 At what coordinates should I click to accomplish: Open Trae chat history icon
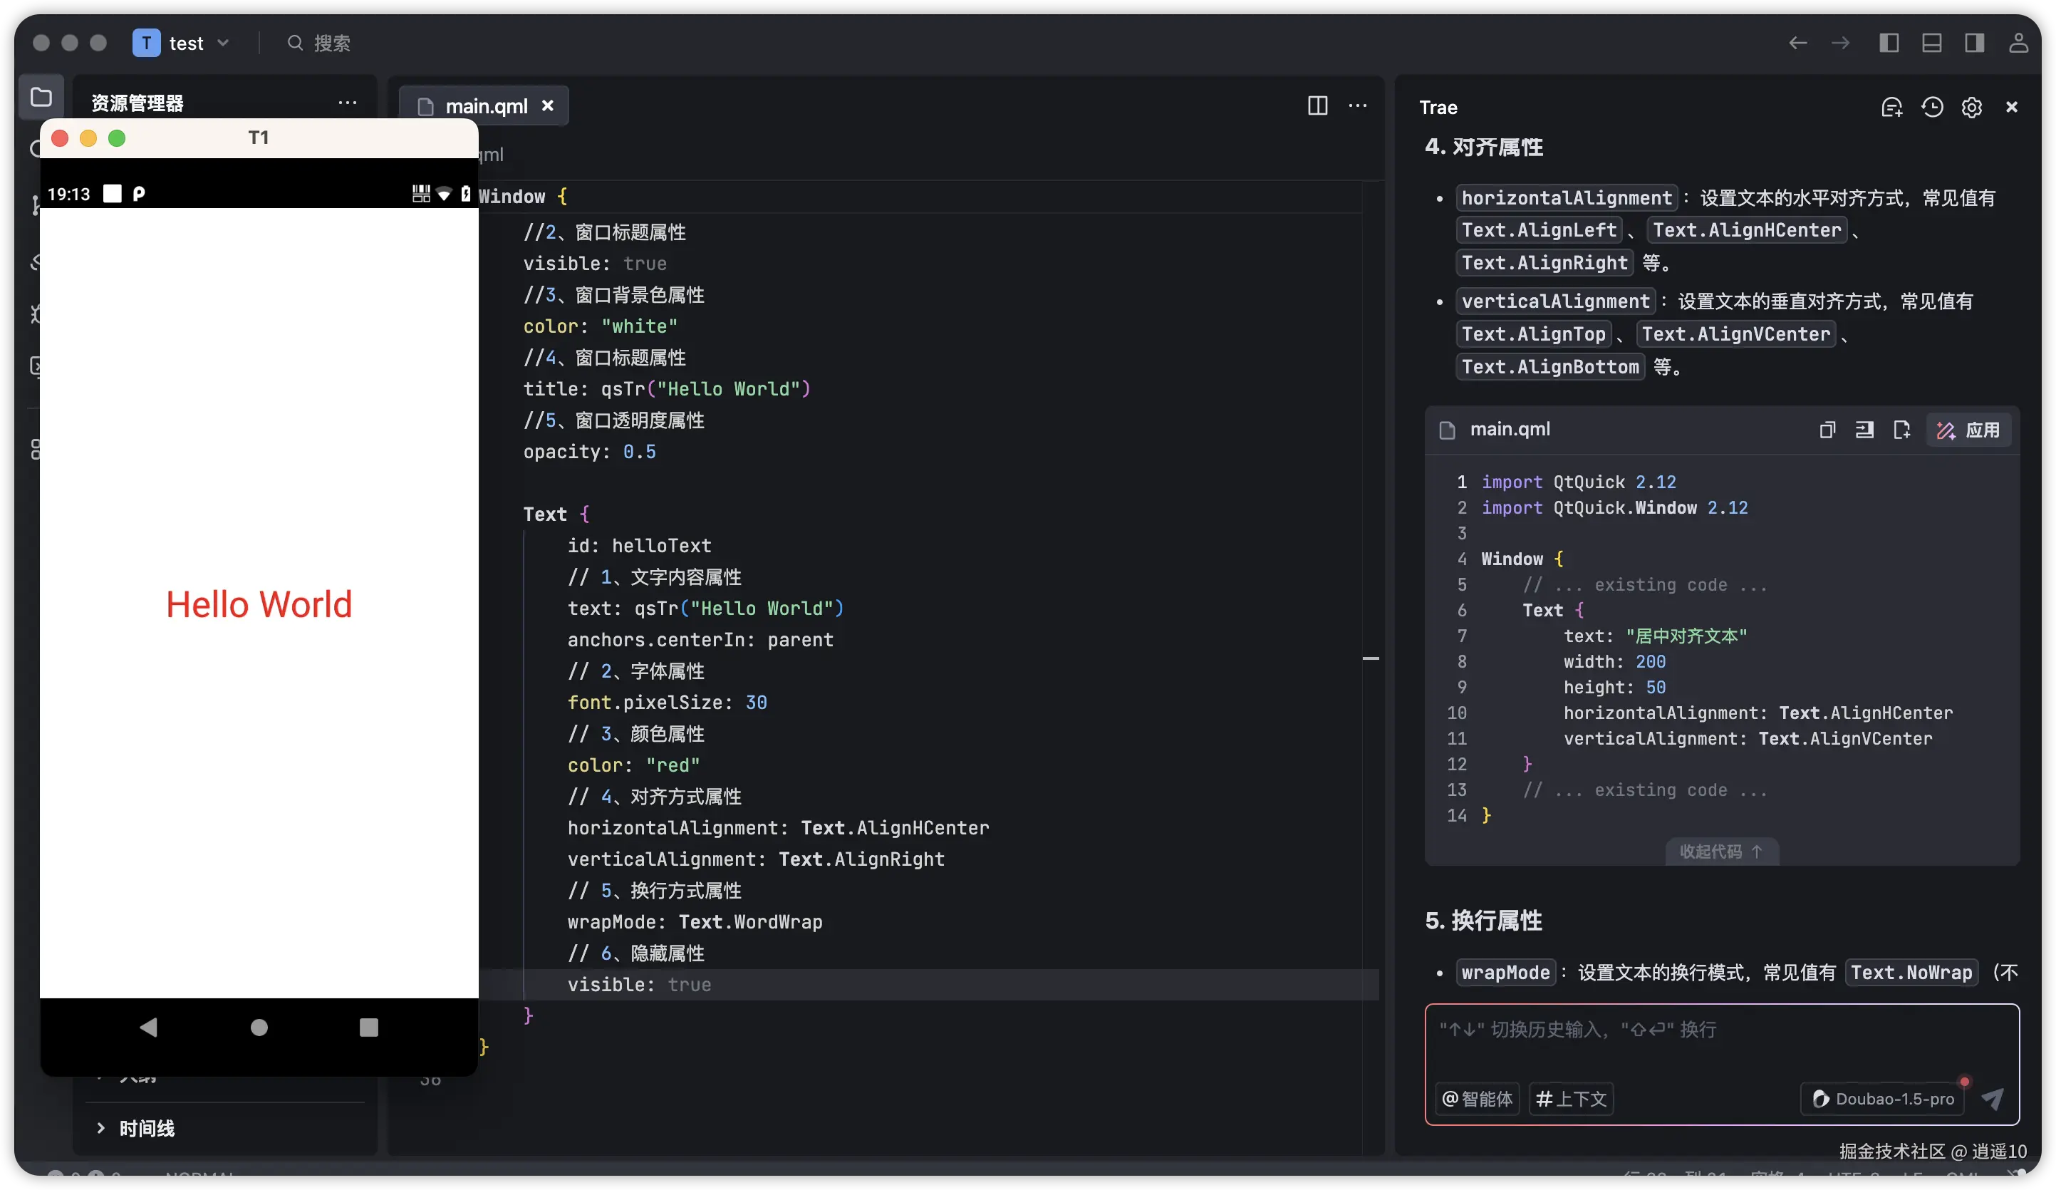[1931, 108]
